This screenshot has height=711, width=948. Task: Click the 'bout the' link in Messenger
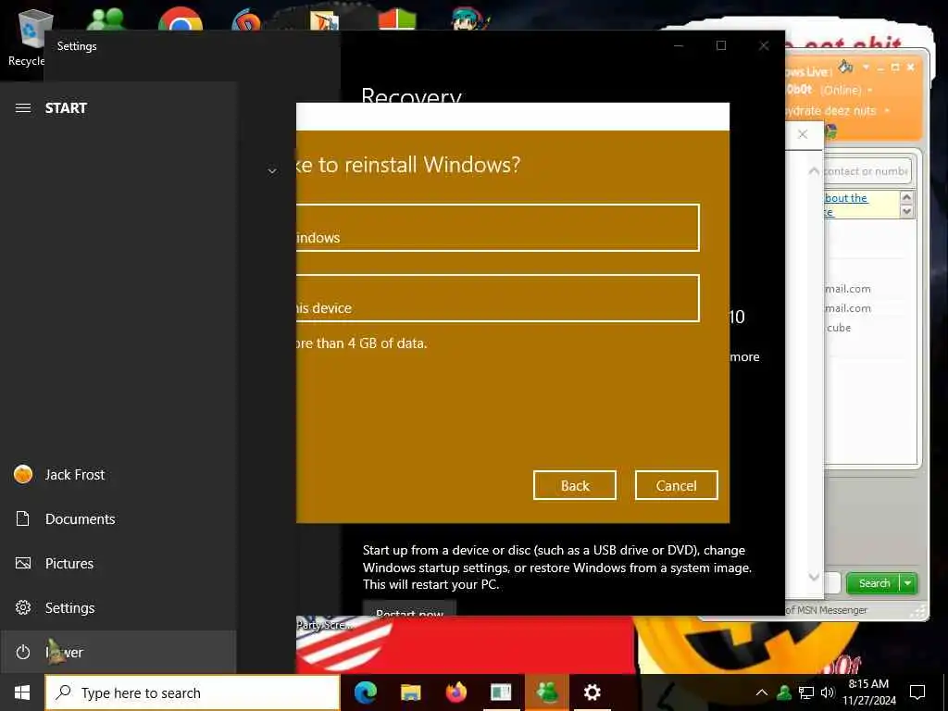[x=846, y=198]
